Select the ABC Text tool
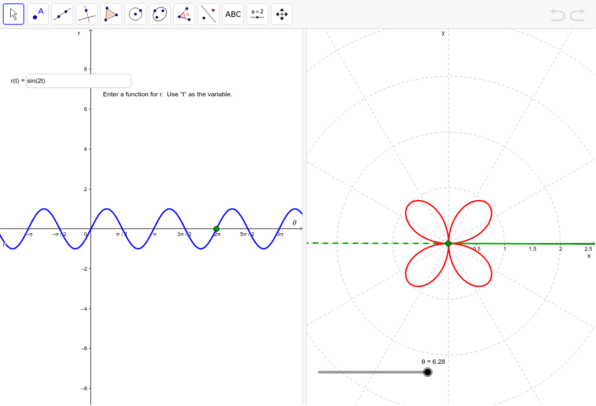The height and width of the screenshot is (406, 596). 232,14
